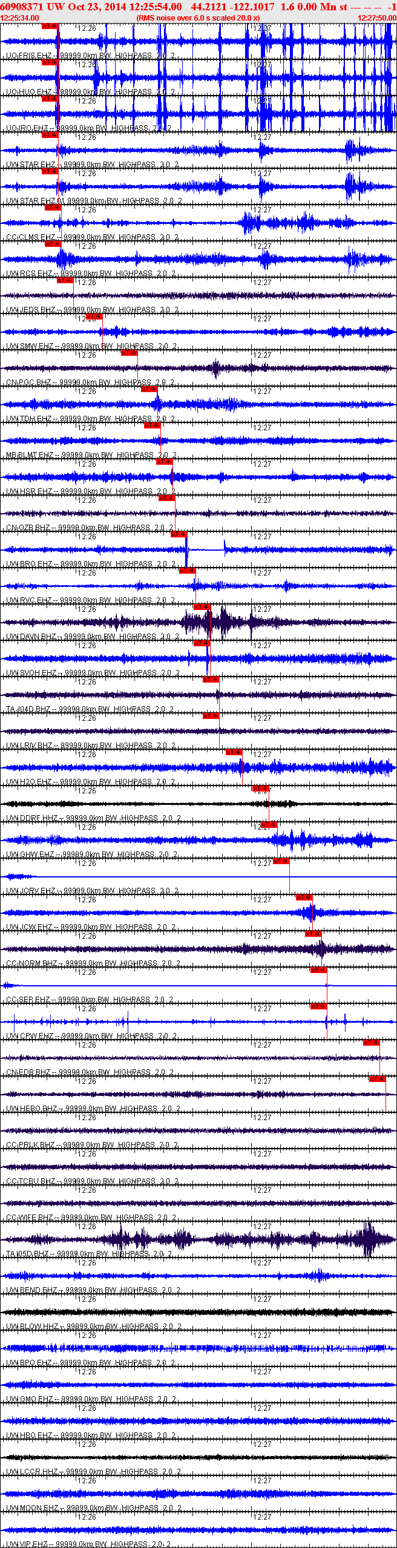Select the UW.LRIV.BHZ trace label
Screen dimensions: 397x1548
[x=91, y=746]
